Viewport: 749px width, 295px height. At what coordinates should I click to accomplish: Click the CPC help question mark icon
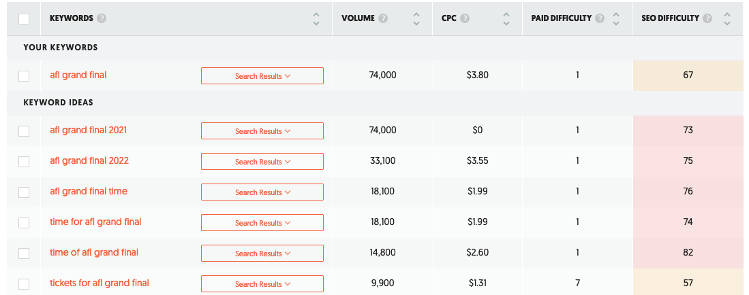465,18
